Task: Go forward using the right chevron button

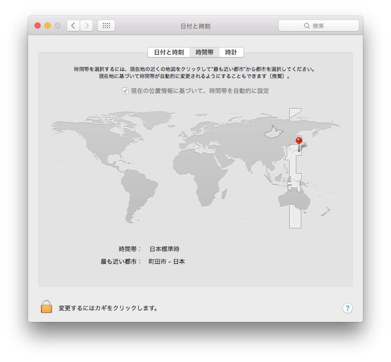Action: (87, 26)
